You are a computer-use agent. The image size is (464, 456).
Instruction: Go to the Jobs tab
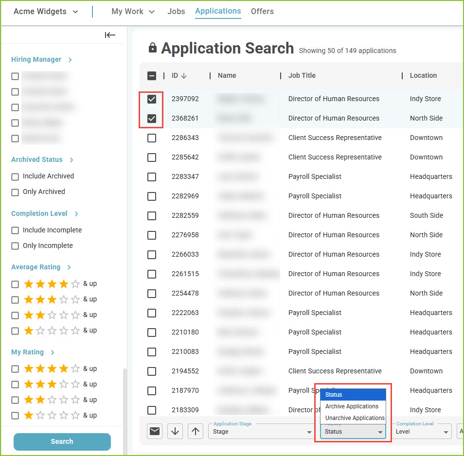click(176, 12)
